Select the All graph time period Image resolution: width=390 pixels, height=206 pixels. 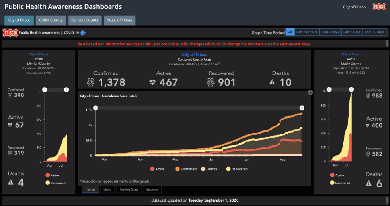289,32
